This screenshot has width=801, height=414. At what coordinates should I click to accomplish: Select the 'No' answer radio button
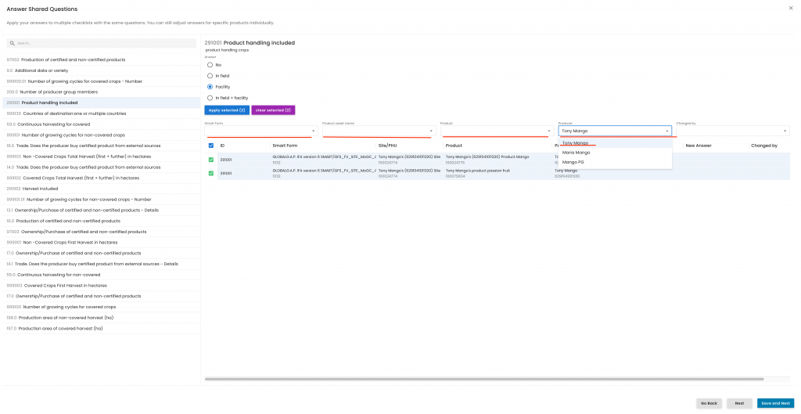[x=210, y=65]
